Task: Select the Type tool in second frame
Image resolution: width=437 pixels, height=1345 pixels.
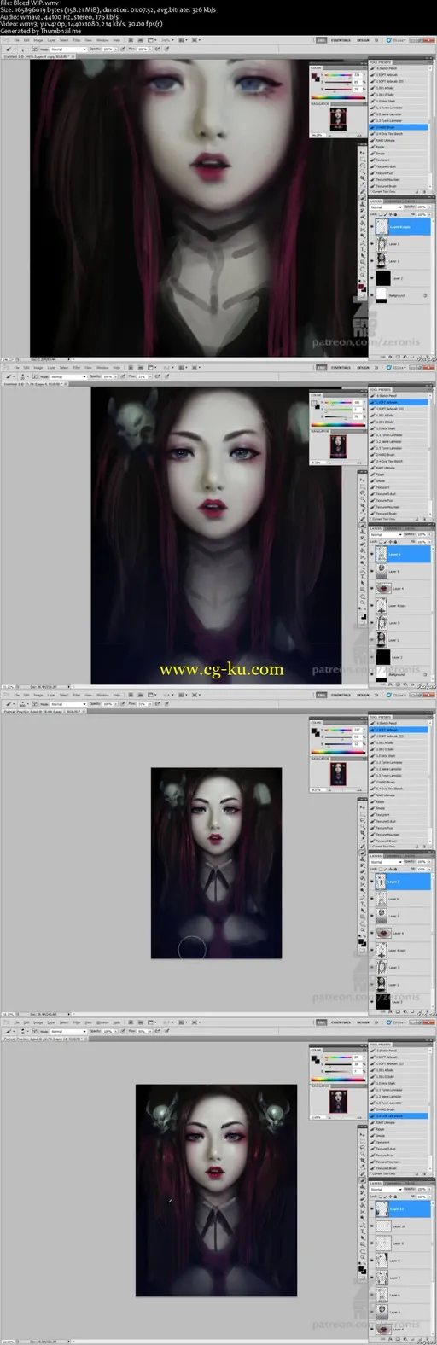Action: (362, 576)
